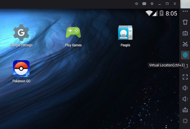Image resolution: width=190 pixels, height=129 pixels.
Task: Open keyboard control settings in sidebar
Action: [x=185, y=33]
